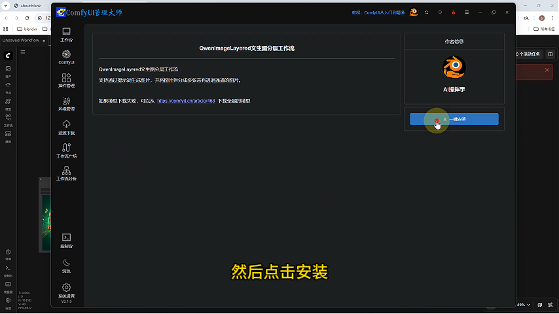Viewport: 559px width, 314px height.
Task: Open the cloud download section in the sidebar
Action: 66,128
